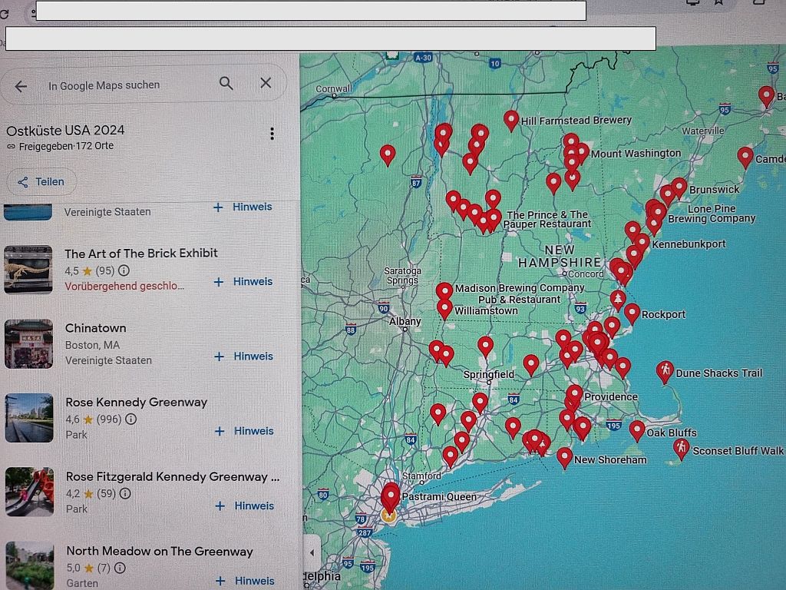786x590 pixels.
Task: Click the magnifying glass search icon
Action: pos(226,83)
